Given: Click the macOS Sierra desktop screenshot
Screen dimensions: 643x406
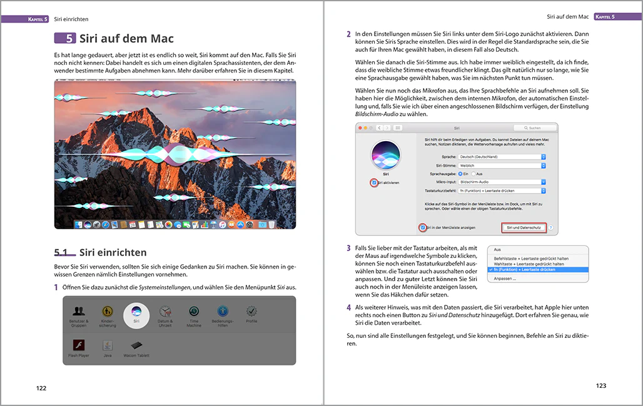Looking at the screenshot, I should (x=175, y=154).
